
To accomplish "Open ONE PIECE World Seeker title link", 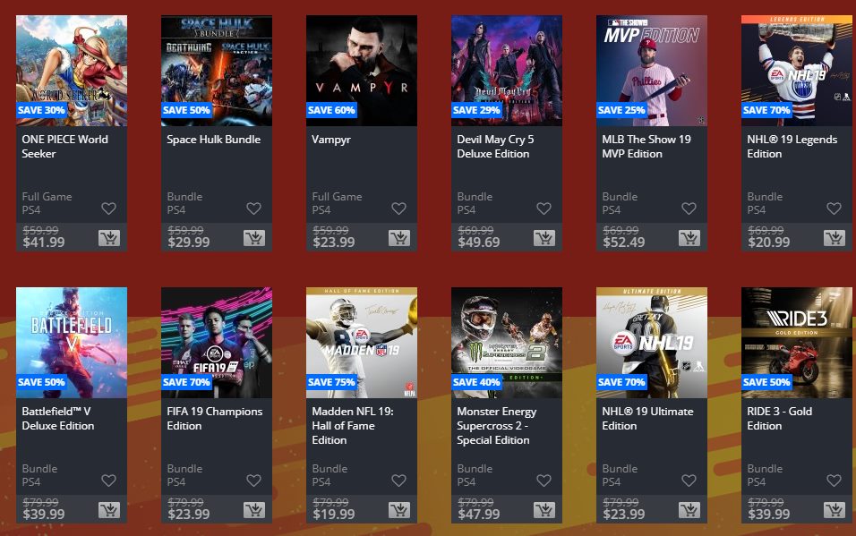I will pyautogui.click(x=65, y=146).
